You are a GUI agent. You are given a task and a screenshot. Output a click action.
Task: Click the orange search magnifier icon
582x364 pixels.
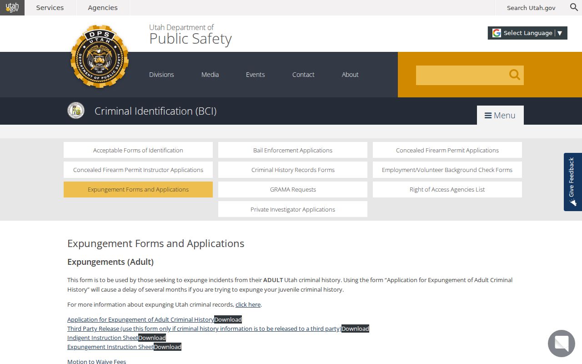coord(514,75)
